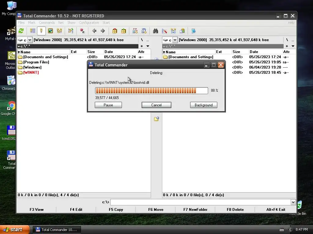Switch to brief file names view icon

click(32, 31)
